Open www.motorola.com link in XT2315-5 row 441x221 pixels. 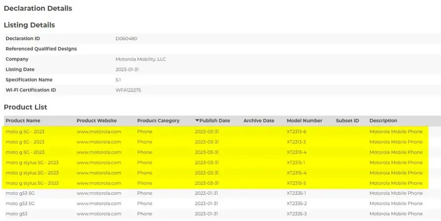coord(99,183)
